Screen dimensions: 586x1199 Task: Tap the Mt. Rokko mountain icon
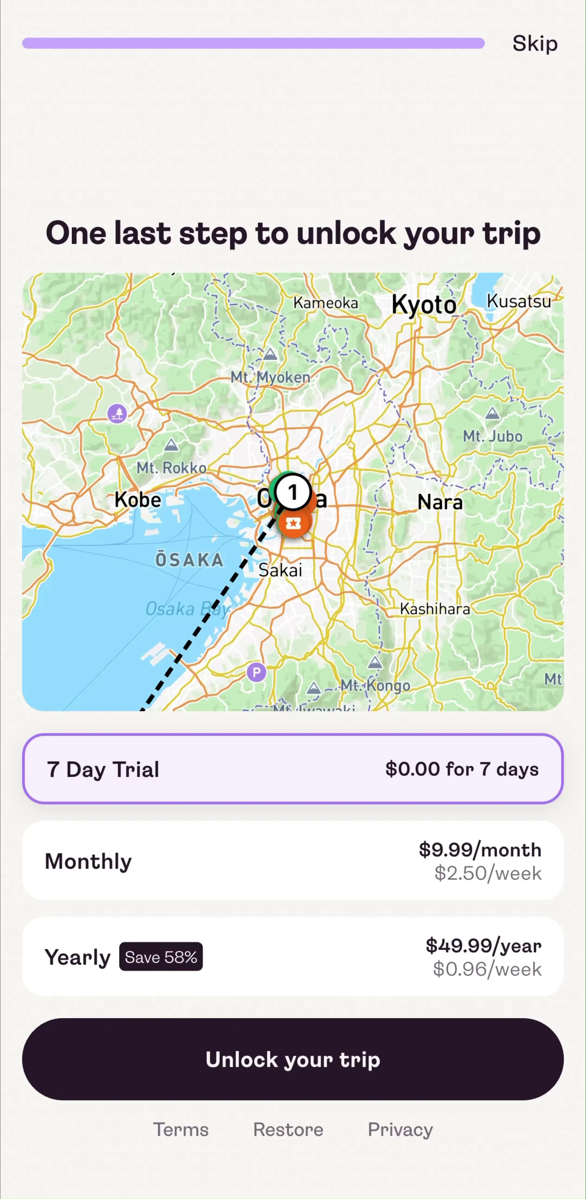coord(171,445)
